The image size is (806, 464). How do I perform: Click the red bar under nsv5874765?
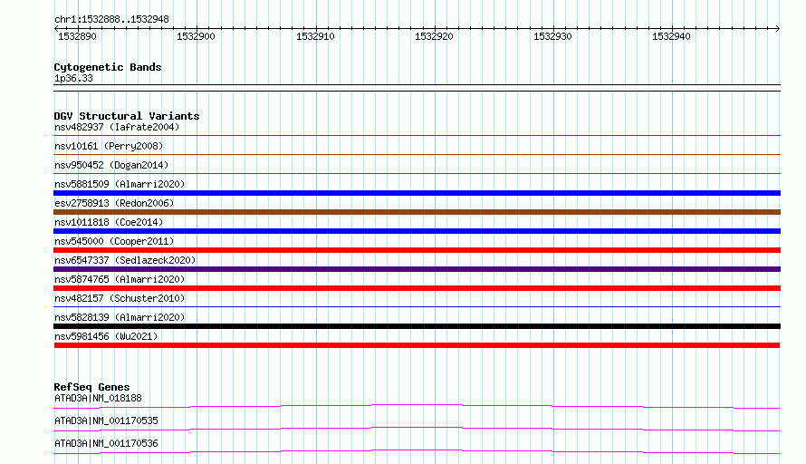(x=417, y=288)
